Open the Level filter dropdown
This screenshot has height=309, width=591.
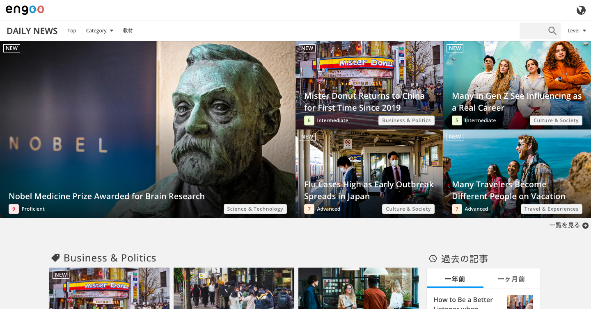click(577, 31)
